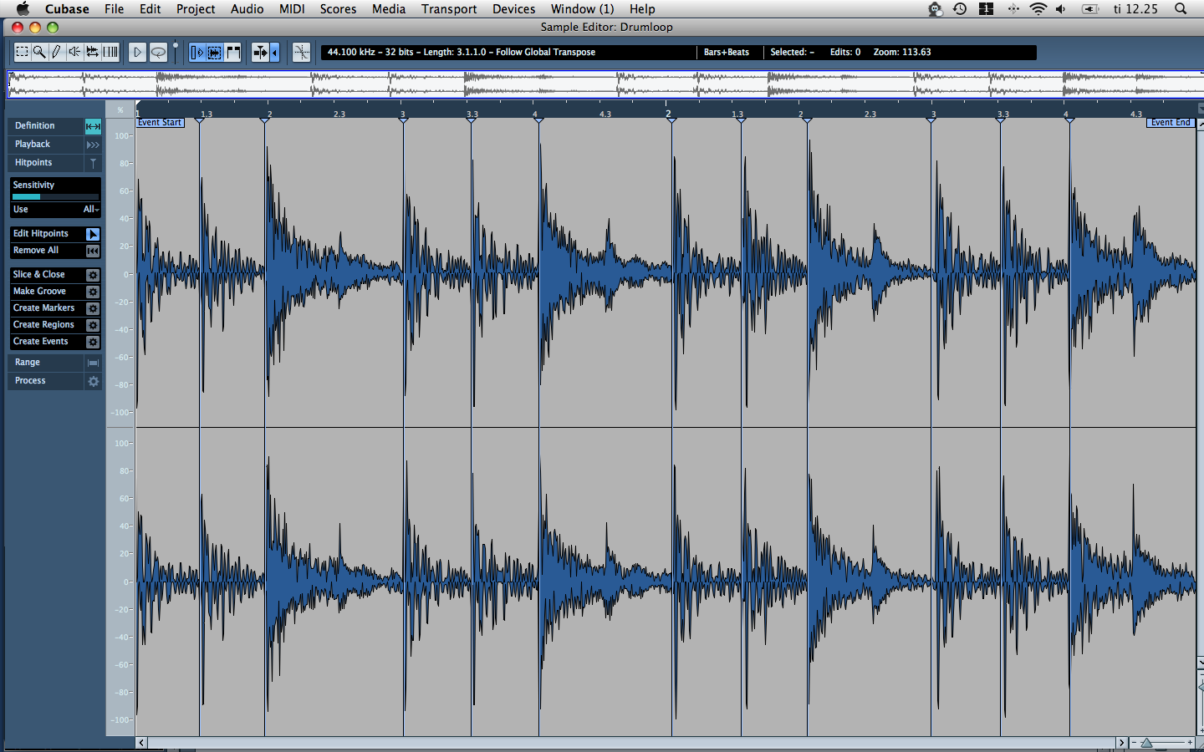Screen dimensions: 1204x752
Task: Click the horizontal scrollbar left arrow
Action: tap(142, 743)
